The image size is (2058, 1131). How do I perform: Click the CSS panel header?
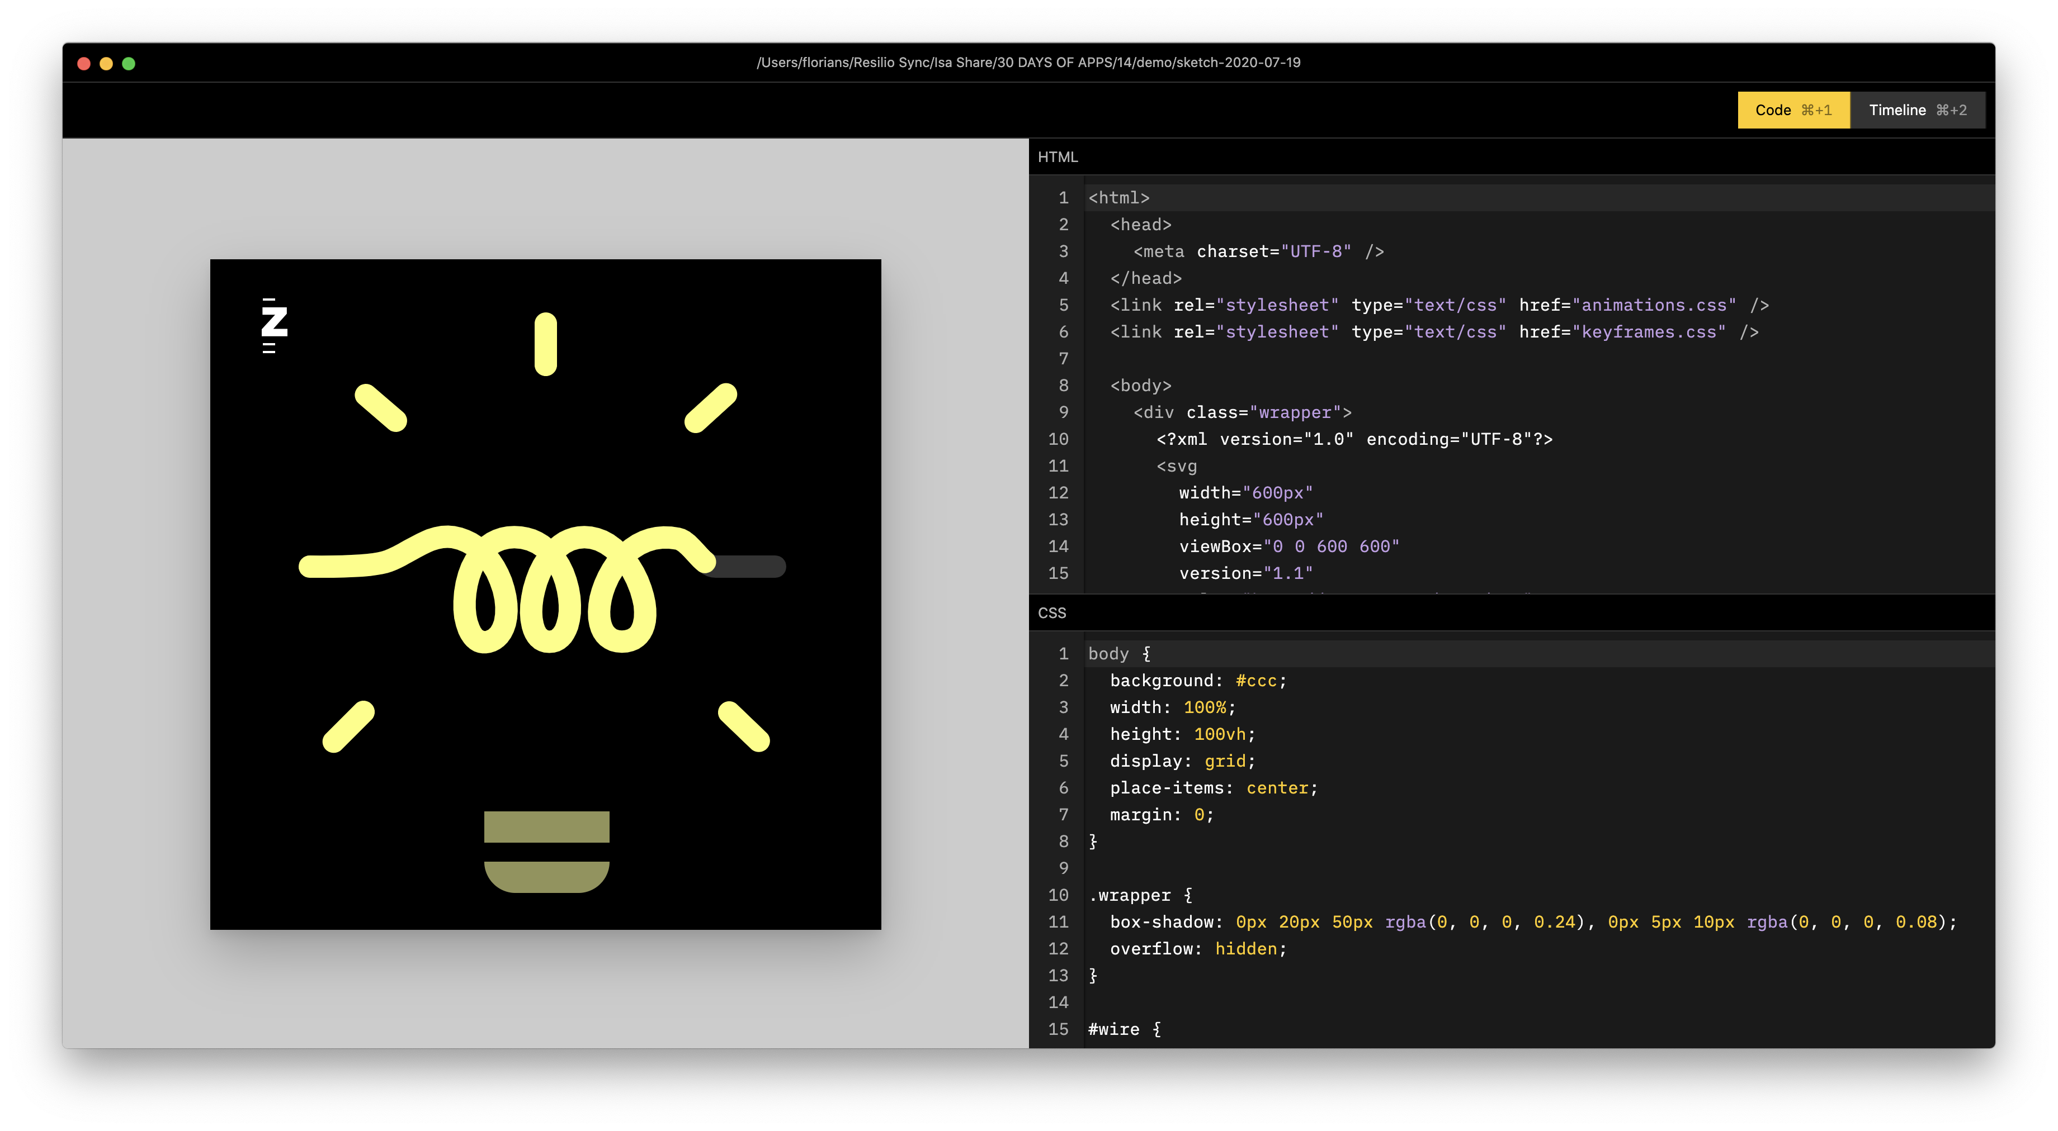(1052, 613)
